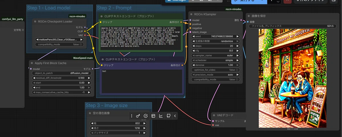The image size is (342, 137).
Task: Click the line chart icon on the floating toolbar
Action: coord(161,116)
